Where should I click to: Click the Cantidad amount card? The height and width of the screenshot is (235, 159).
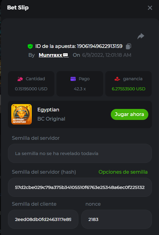[x=31, y=84]
